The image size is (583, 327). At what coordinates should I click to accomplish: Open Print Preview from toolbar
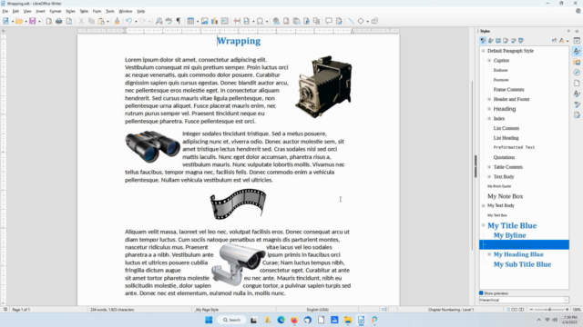coord(69,21)
